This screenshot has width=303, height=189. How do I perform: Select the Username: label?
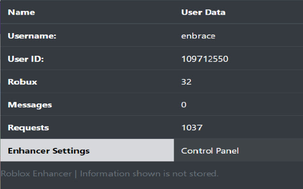tap(32, 36)
